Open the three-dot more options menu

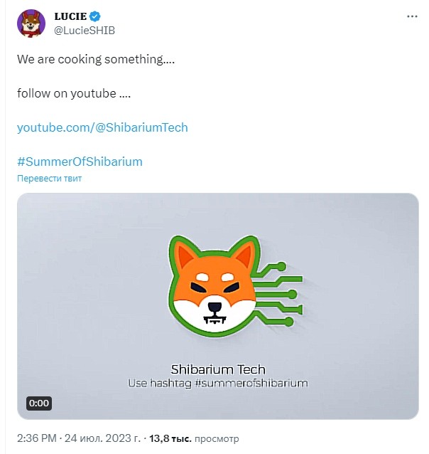412,16
